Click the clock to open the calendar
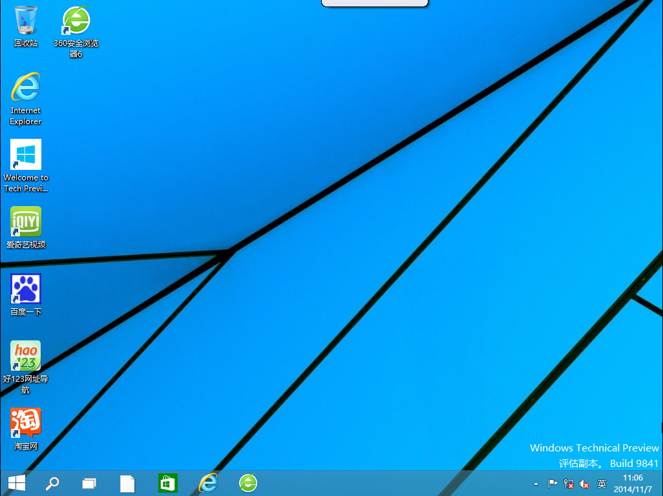The image size is (663, 496). coord(632,483)
